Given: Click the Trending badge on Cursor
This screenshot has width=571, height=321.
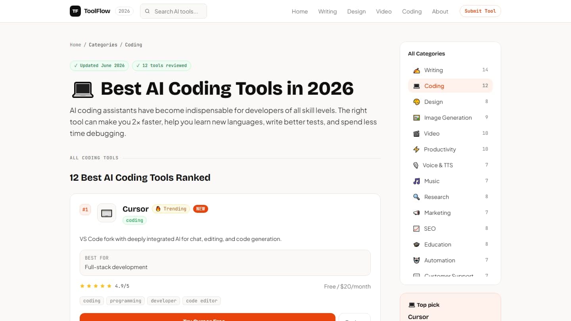Looking at the screenshot, I should [171, 209].
